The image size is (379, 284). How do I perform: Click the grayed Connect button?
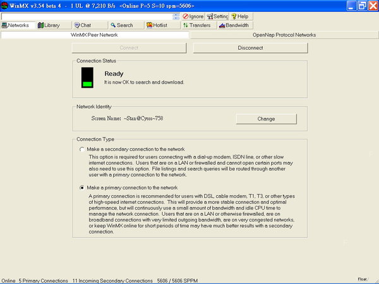[x=129, y=48]
